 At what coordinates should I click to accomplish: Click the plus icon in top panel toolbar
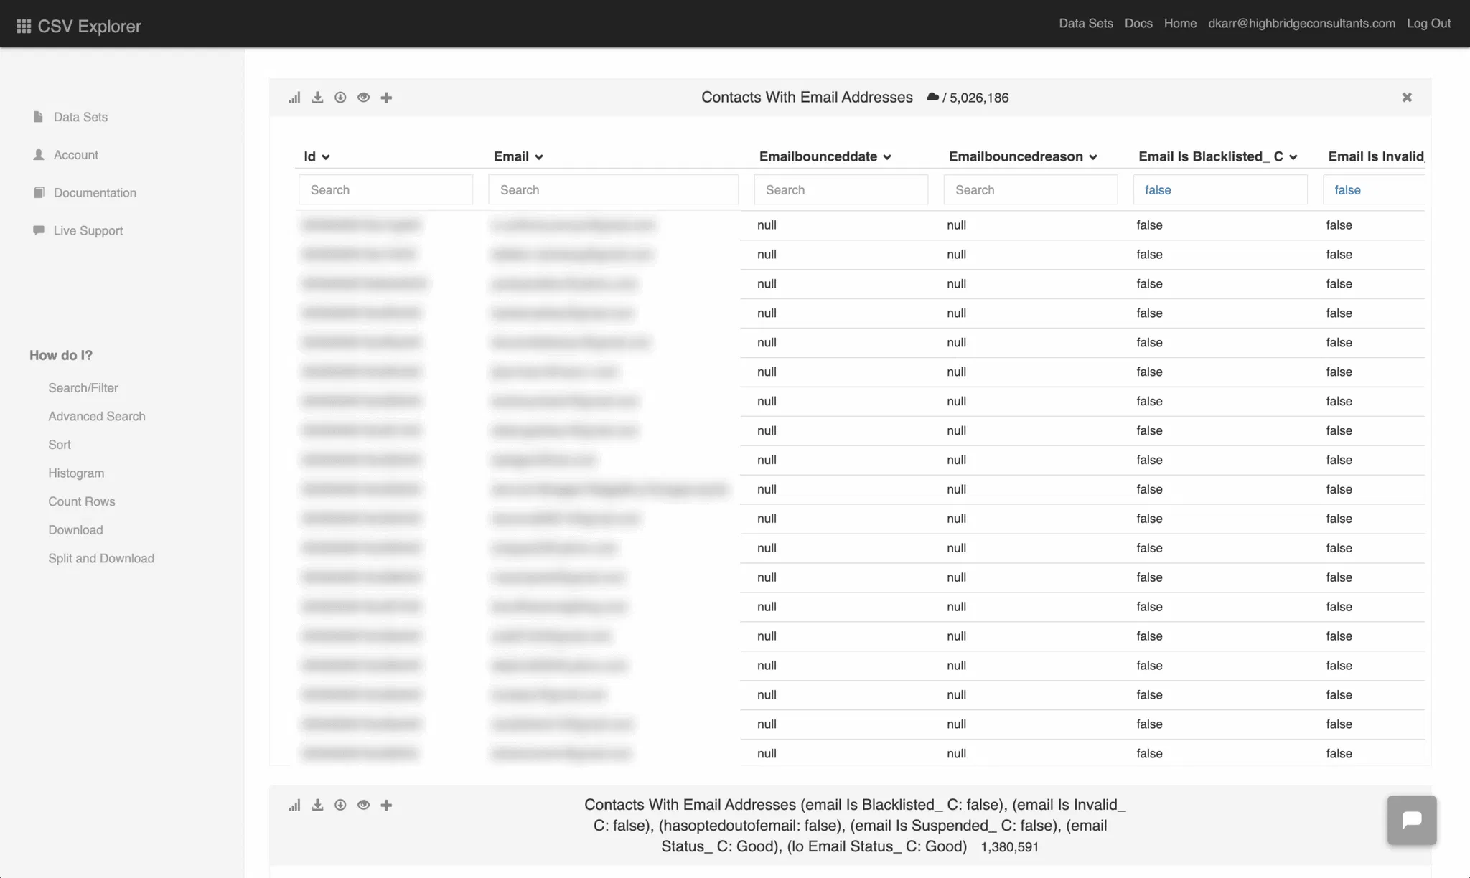point(386,98)
